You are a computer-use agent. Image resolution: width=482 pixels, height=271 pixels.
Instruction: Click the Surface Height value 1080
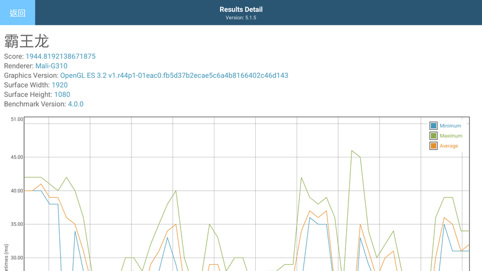click(x=62, y=94)
